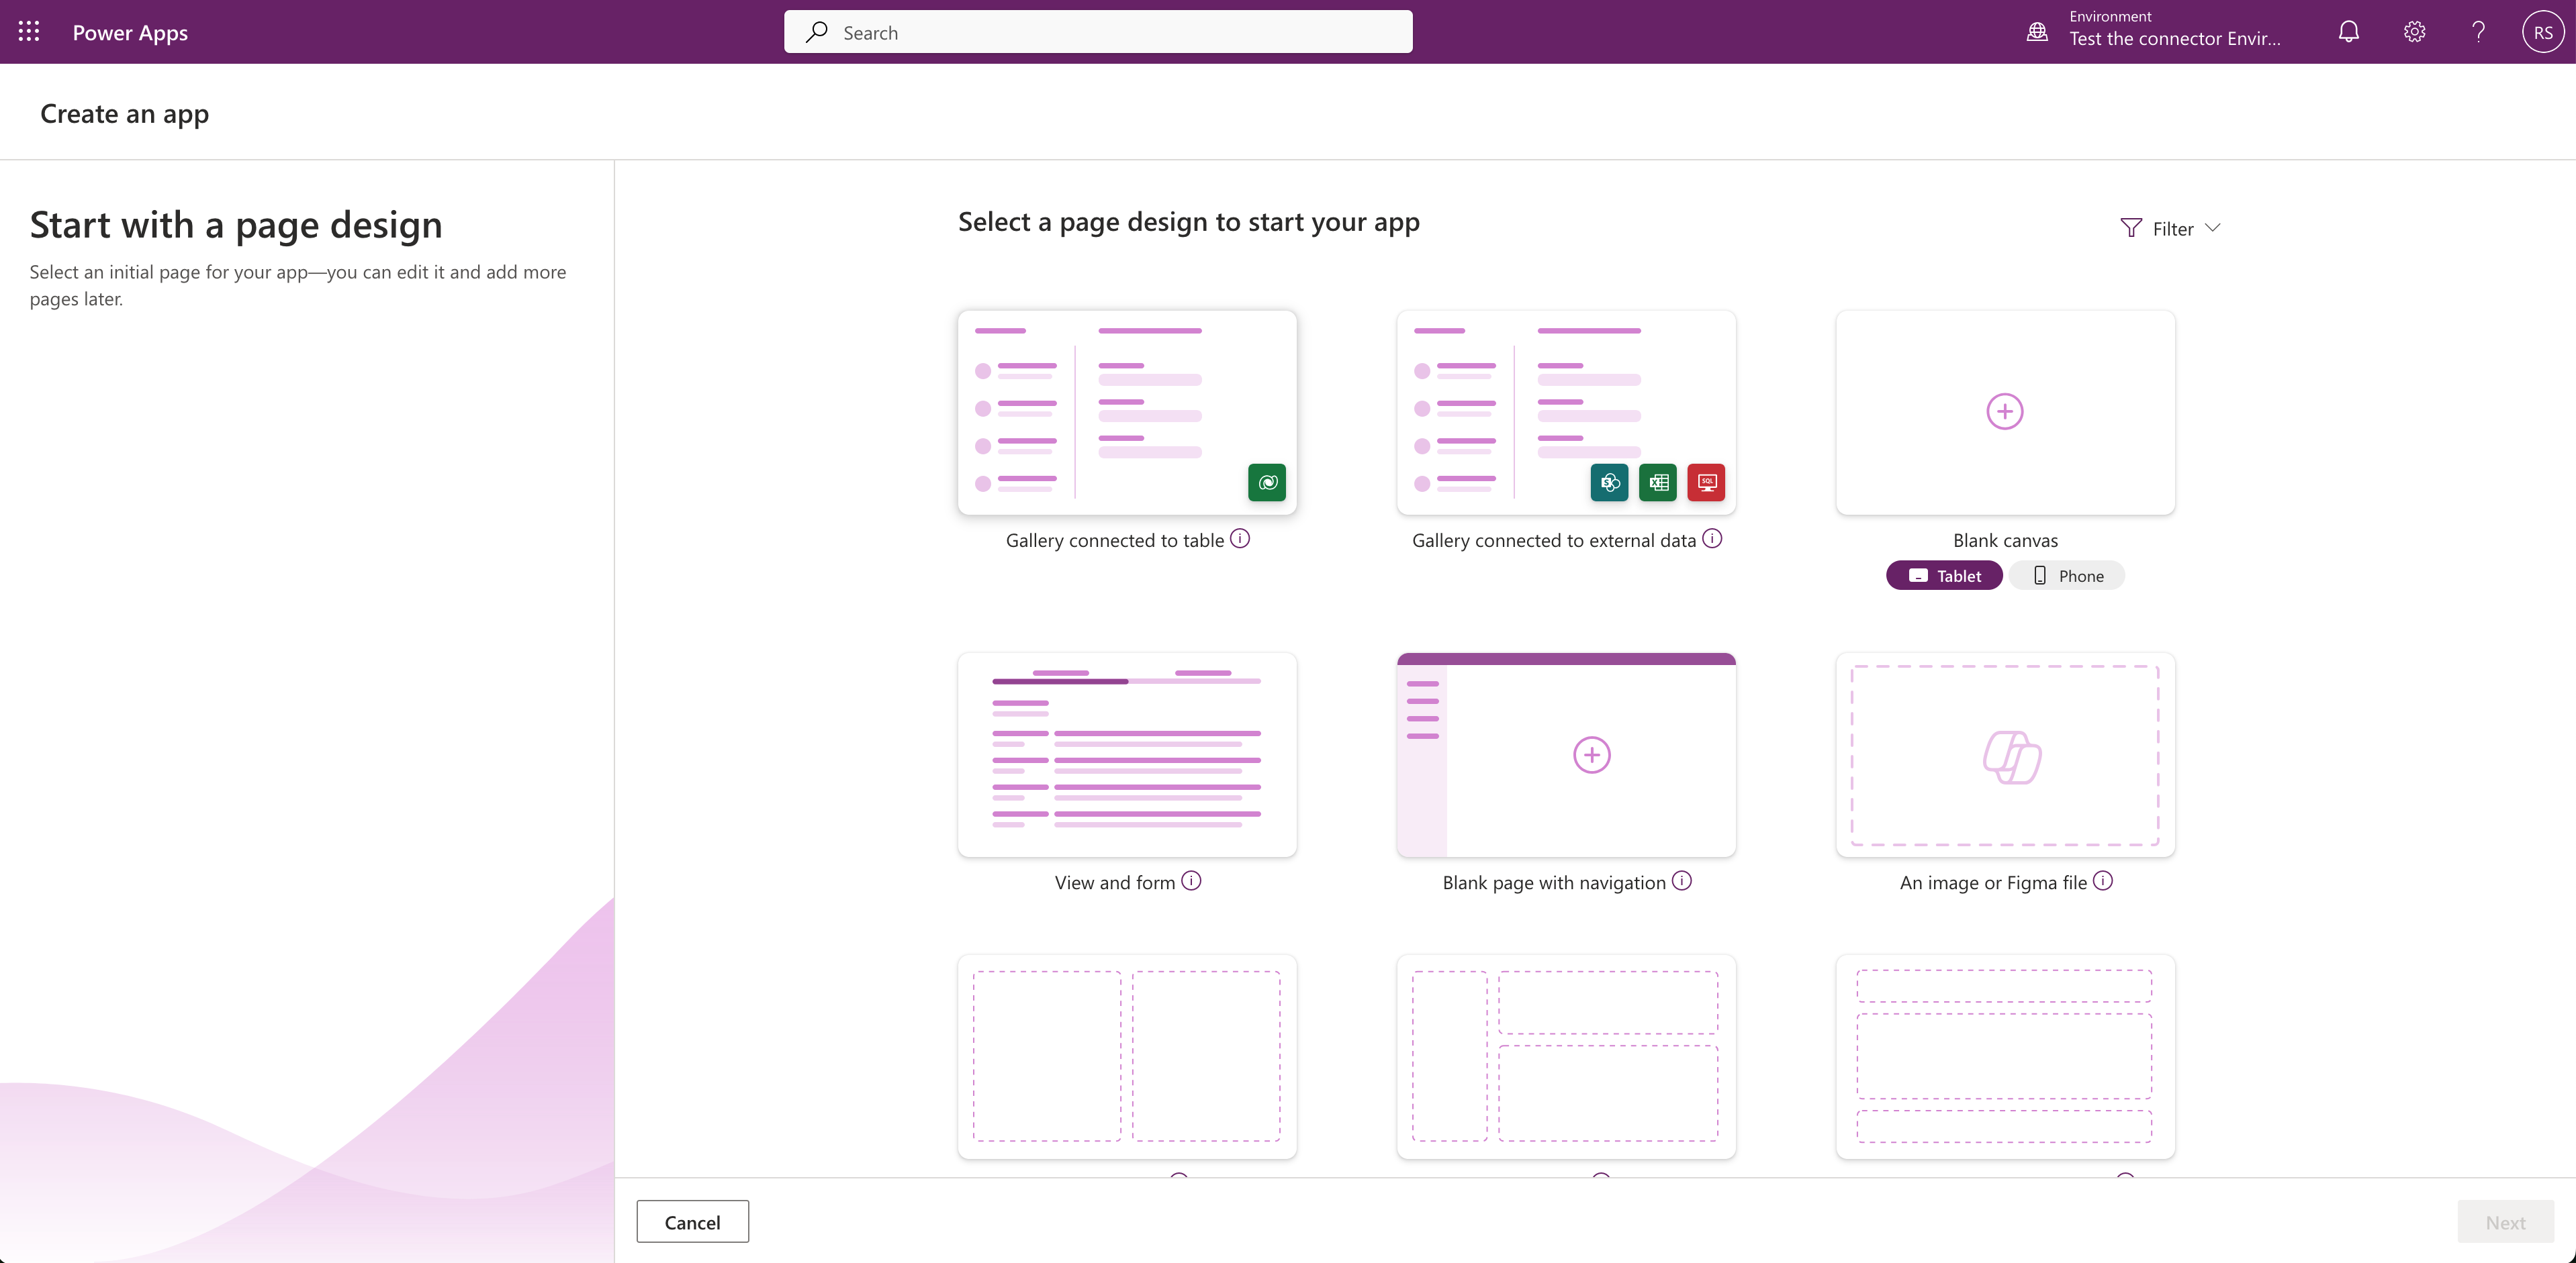The height and width of the screenshot is (1263, 2576).
Task: Show info for View and form
Action: point(1191,880)
